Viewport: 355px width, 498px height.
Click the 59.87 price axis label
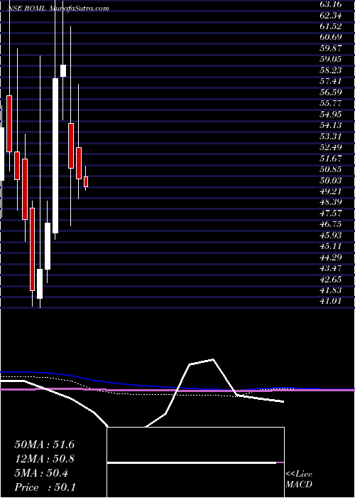click(x=331, y=48)
